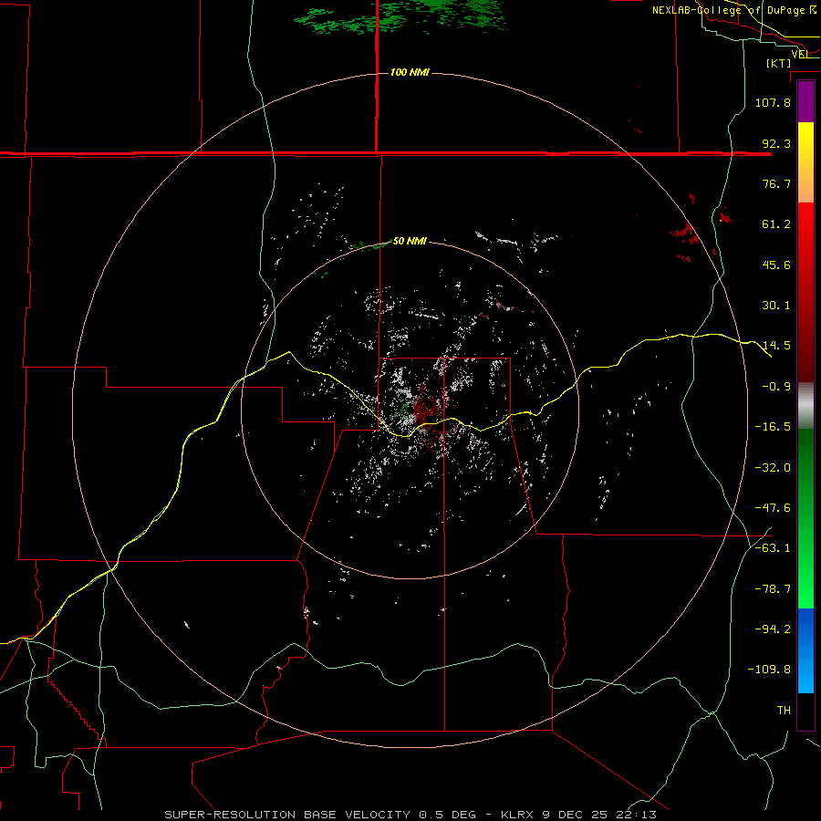Click the 61.2 knot scale label
This screenshot has height=821, width=821.
click(x=776, y=224)
